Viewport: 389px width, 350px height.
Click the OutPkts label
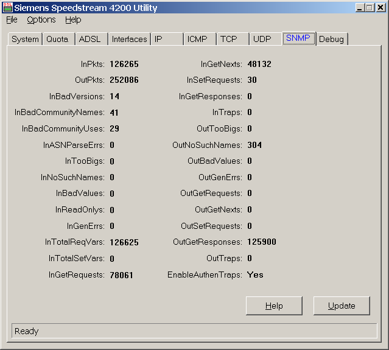90,80
